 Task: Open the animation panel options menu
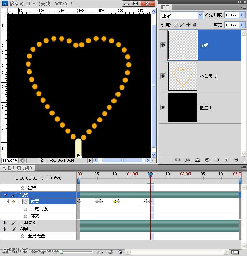pyautogui.click(x=243, y=168)
